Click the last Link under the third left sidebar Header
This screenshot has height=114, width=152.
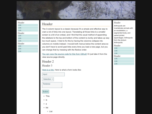click(28, 51)
